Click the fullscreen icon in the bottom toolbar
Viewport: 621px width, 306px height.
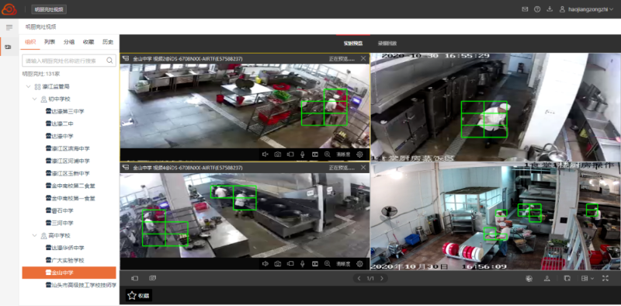point(605,278)
